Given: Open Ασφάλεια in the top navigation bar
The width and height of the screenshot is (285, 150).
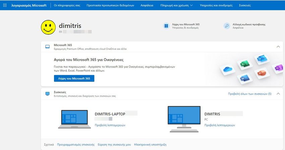Looking at the screenshot, I should coord(147,5).
